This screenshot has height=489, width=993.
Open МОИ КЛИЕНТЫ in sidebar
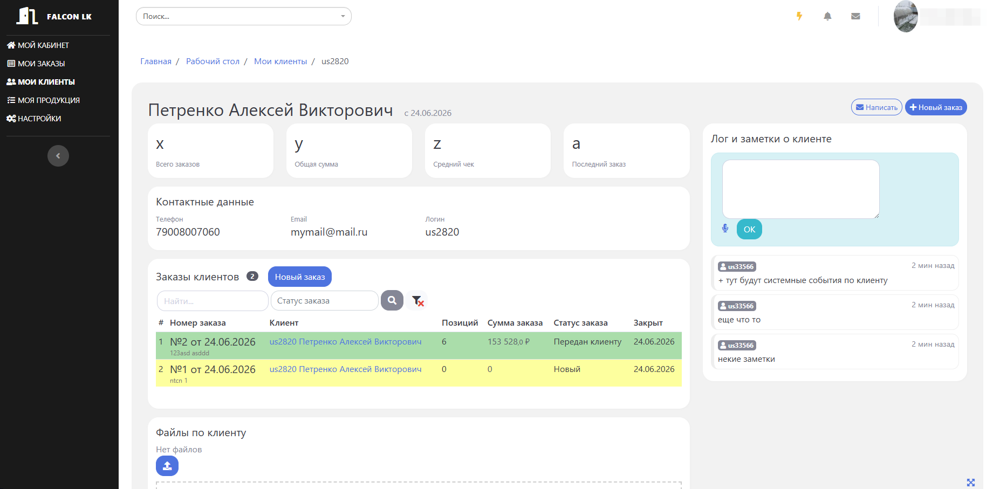click(x=40, y=82)
